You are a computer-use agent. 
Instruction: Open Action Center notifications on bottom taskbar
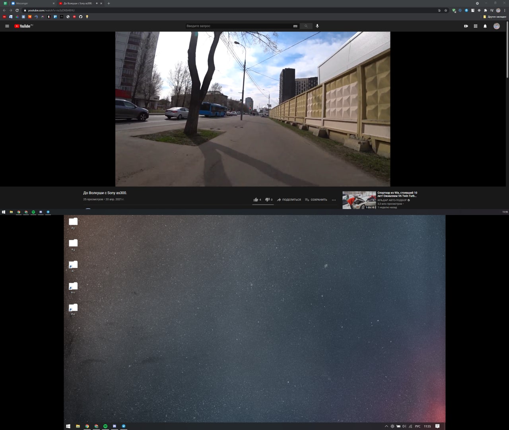437,426
